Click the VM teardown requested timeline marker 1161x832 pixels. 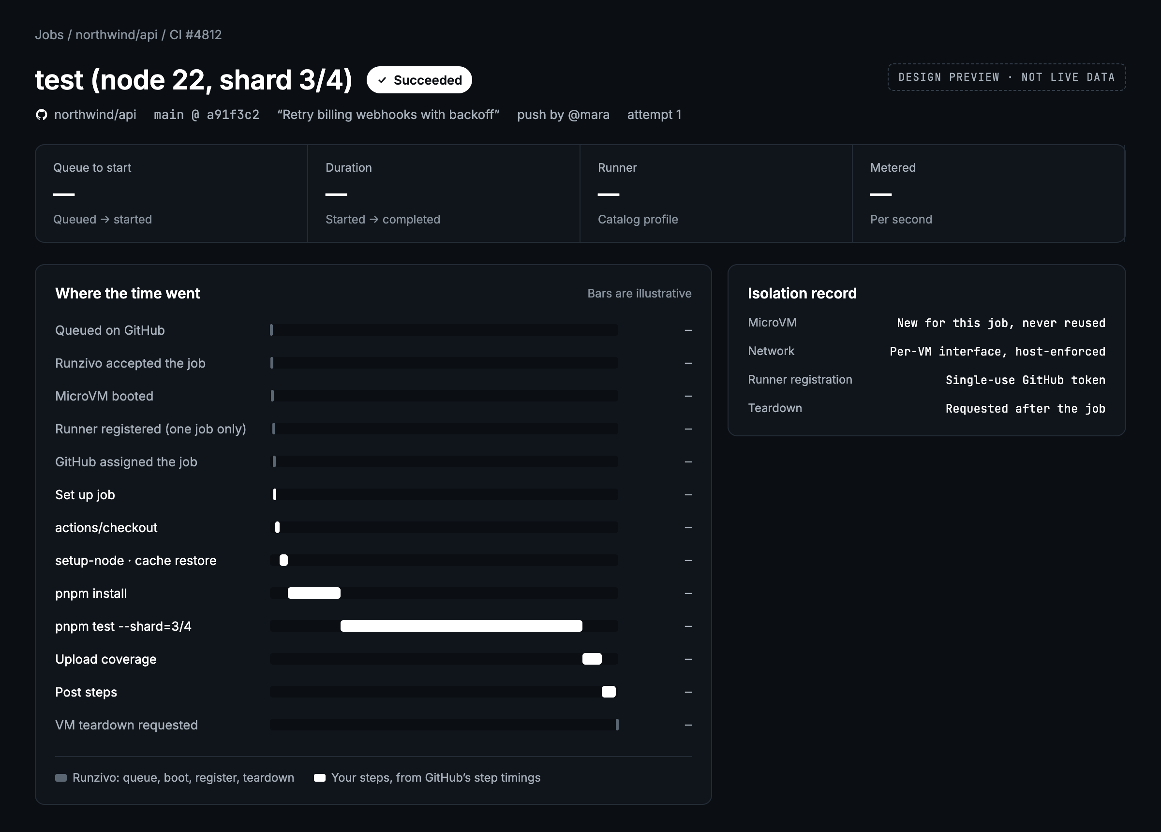pyautogui.click(x=617, y=725)
